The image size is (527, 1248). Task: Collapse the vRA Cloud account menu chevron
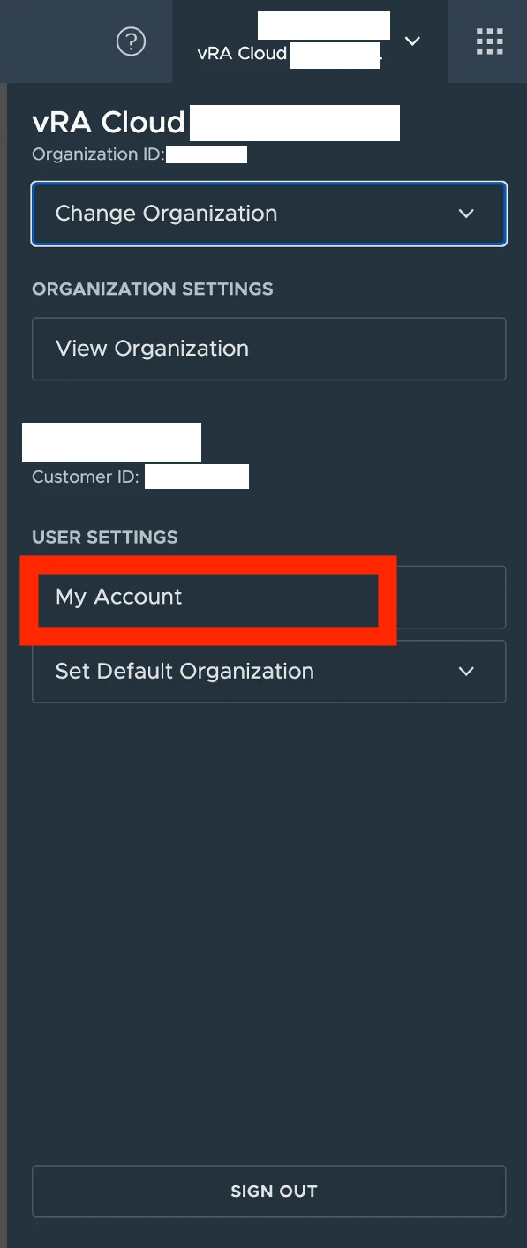coord(412,41)
